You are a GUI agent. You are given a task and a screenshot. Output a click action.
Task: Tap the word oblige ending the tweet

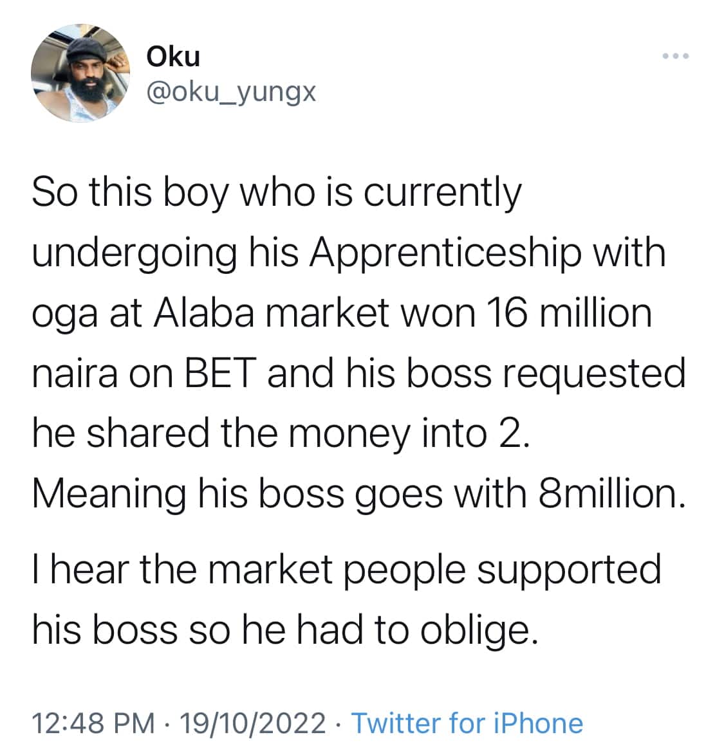pos(479,632)
